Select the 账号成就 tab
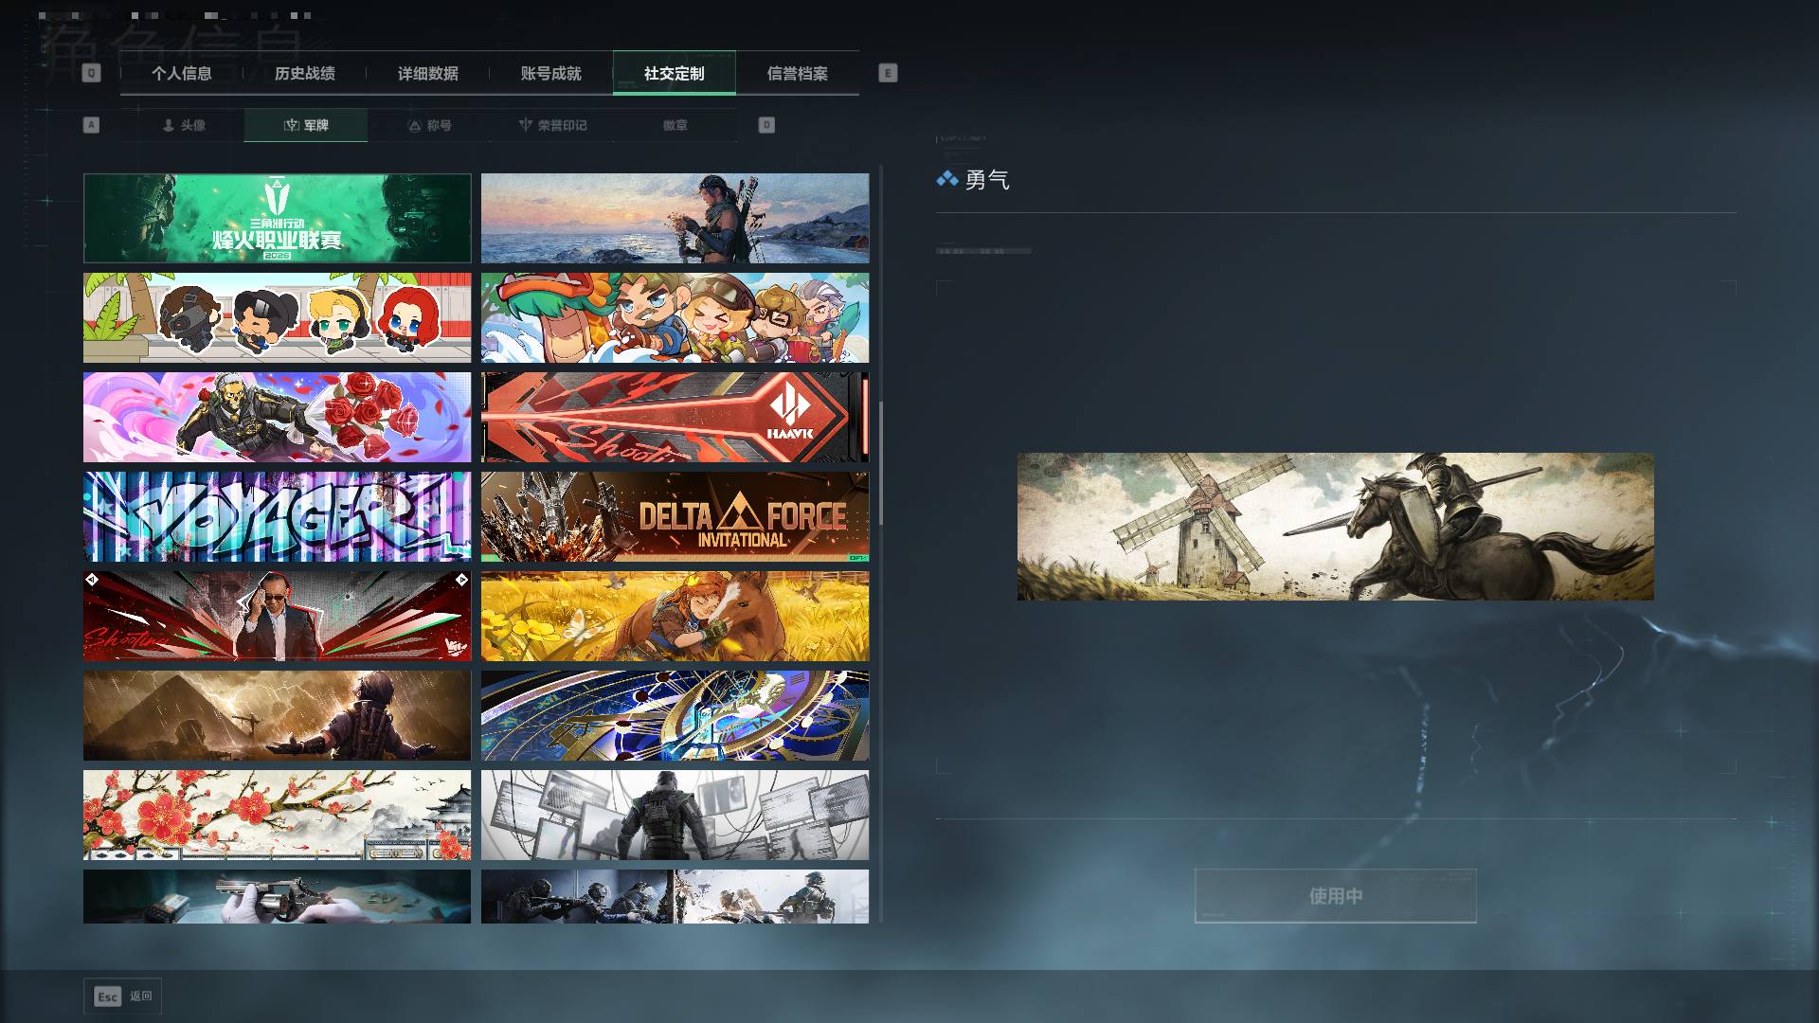Screen dimensions: 1819x1023 pos(550,73)
